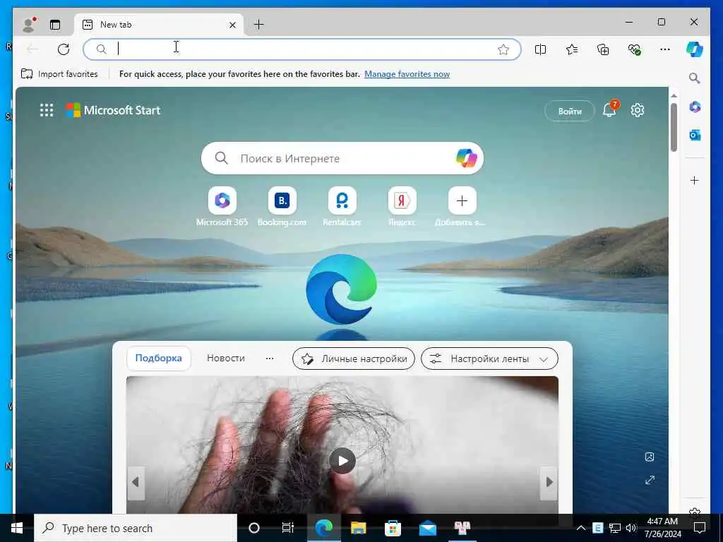Image resolution: width=723 pixels, height=542 pixels.
Task: Open Task View on taskbar
Action: [288, 528]
